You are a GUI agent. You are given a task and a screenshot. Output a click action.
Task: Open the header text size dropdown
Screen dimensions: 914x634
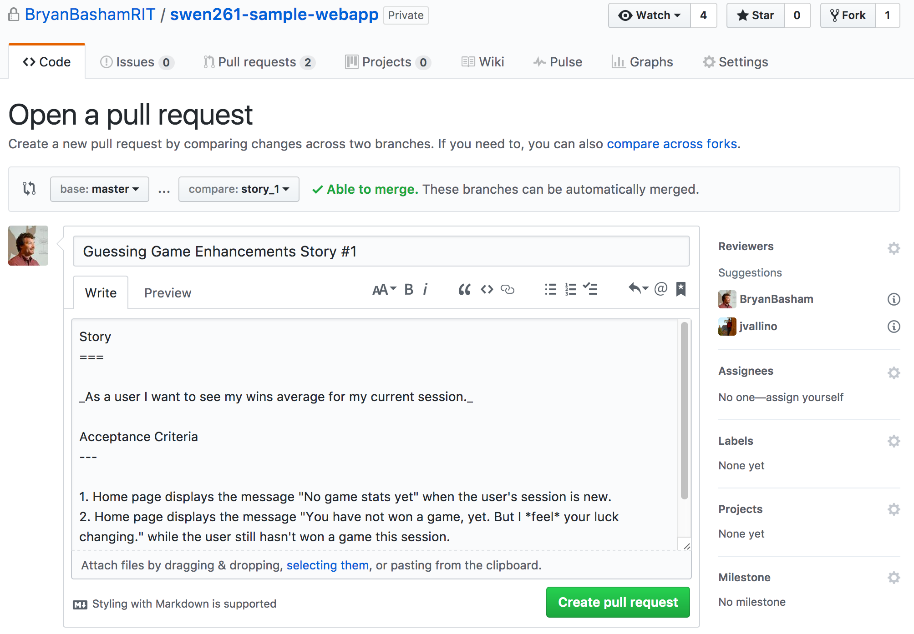[384, 289]
